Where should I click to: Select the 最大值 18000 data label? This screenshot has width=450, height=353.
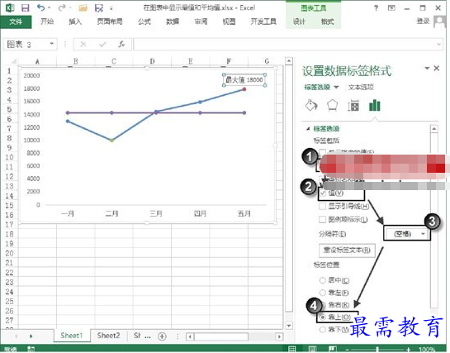coord(244,80)
